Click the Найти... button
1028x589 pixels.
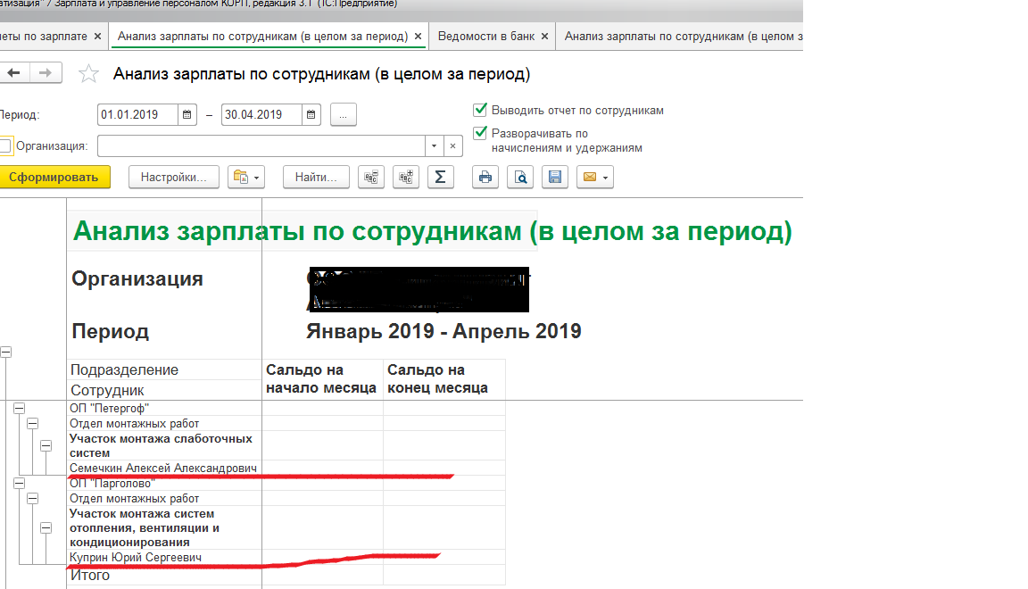[316, 177]
